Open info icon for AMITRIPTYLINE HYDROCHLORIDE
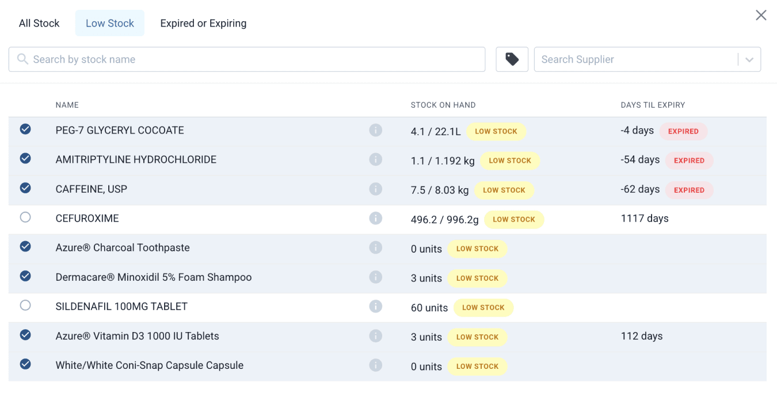The height and width of the screenshot is (393, 777). tap(376, 160)
